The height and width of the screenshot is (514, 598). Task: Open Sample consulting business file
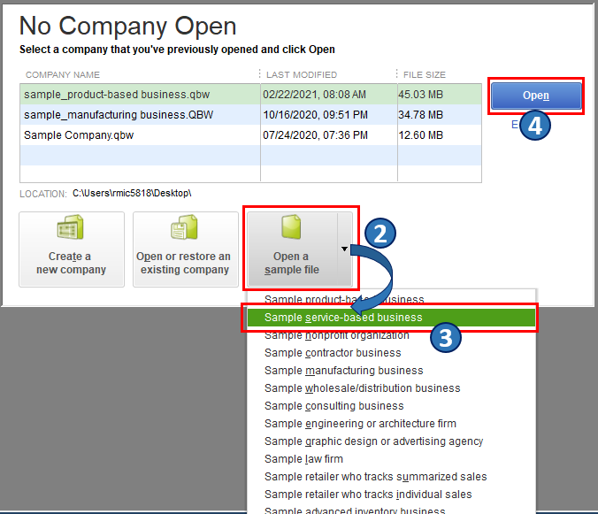point(333,406)
